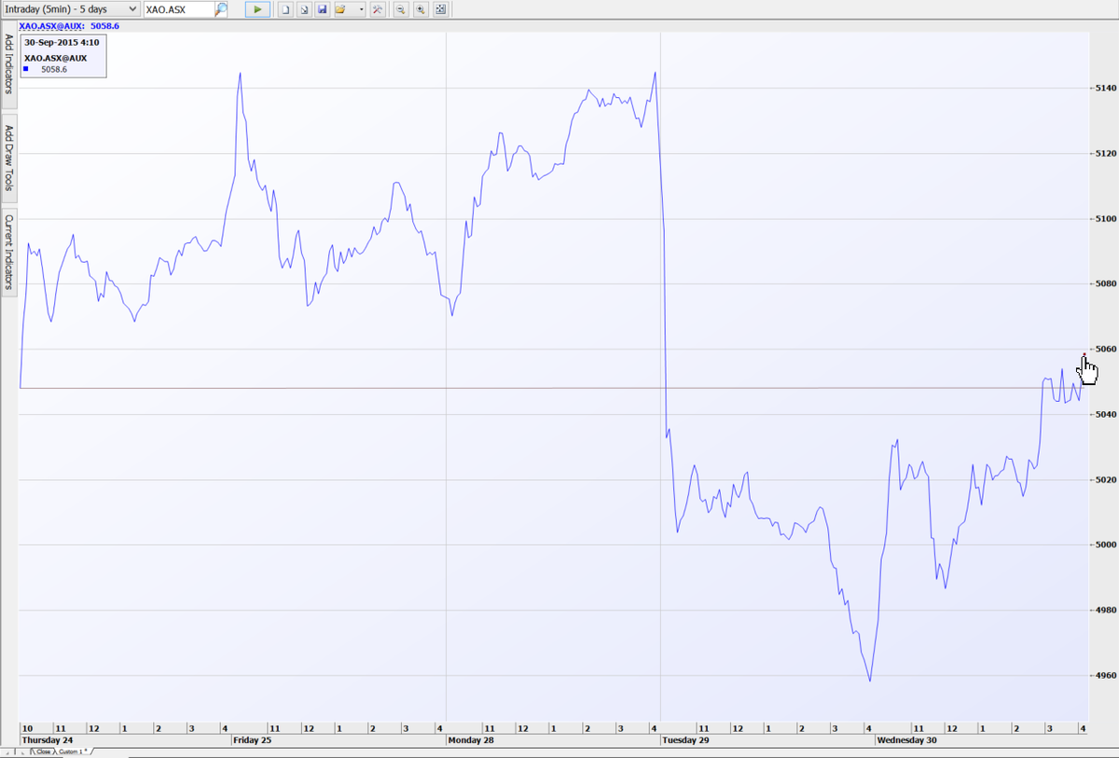Screen dimensions: 1119x758
Task: Click the duplicate chart page icon
Action: click(x=304, y=9)
